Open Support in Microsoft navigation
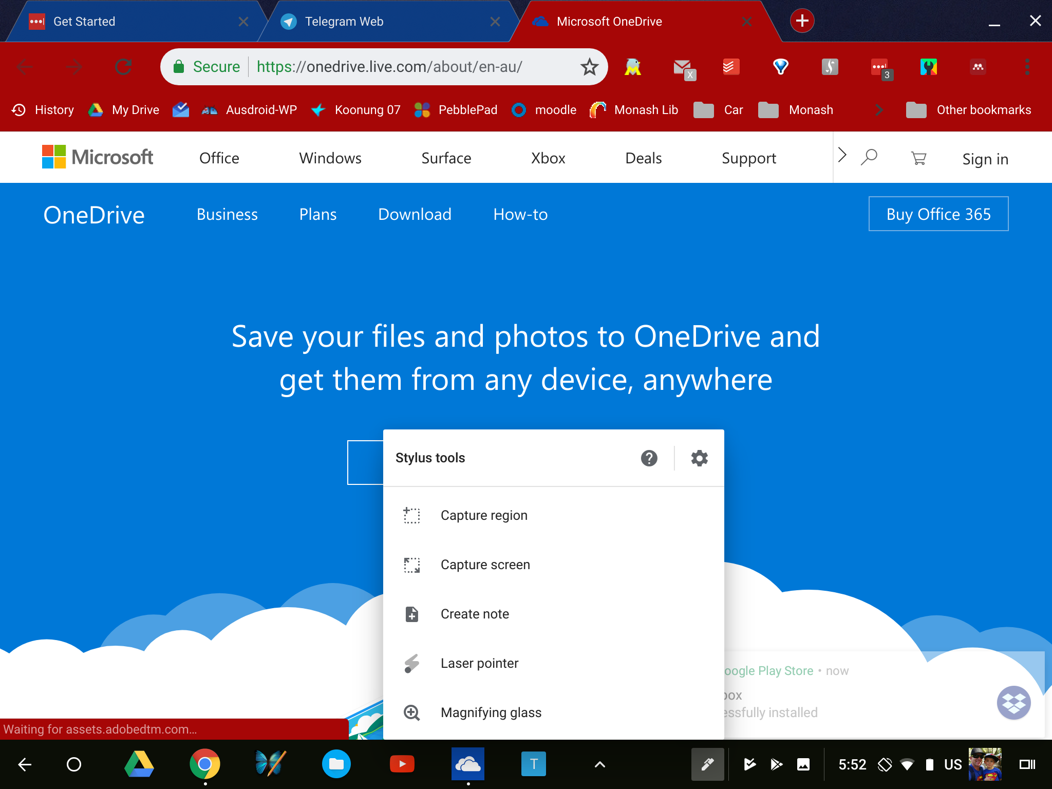The image size is (1052, 789). (749, 158)
